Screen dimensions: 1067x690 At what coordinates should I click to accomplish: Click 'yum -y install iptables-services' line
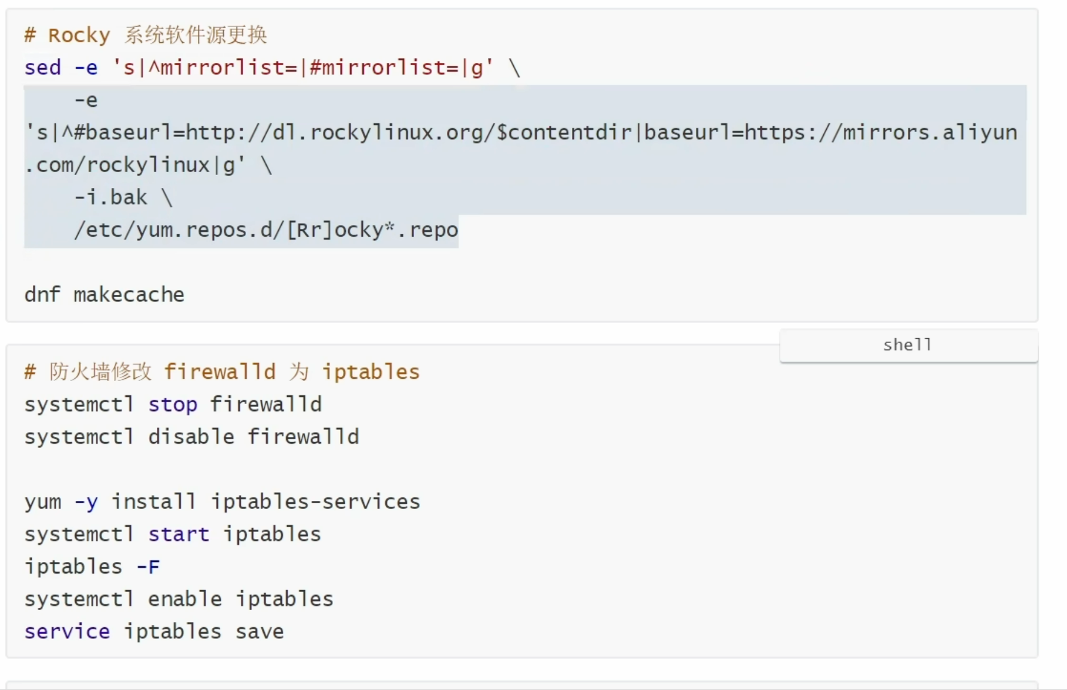tap(223, 501)
